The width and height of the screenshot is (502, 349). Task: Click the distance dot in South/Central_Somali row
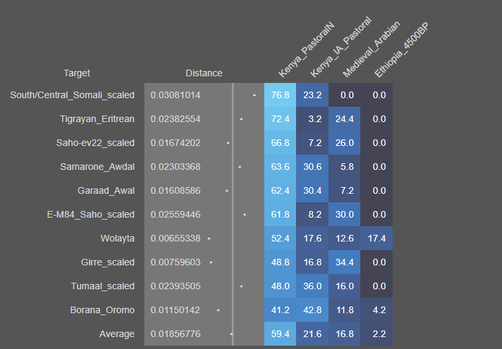pos(254,95)
